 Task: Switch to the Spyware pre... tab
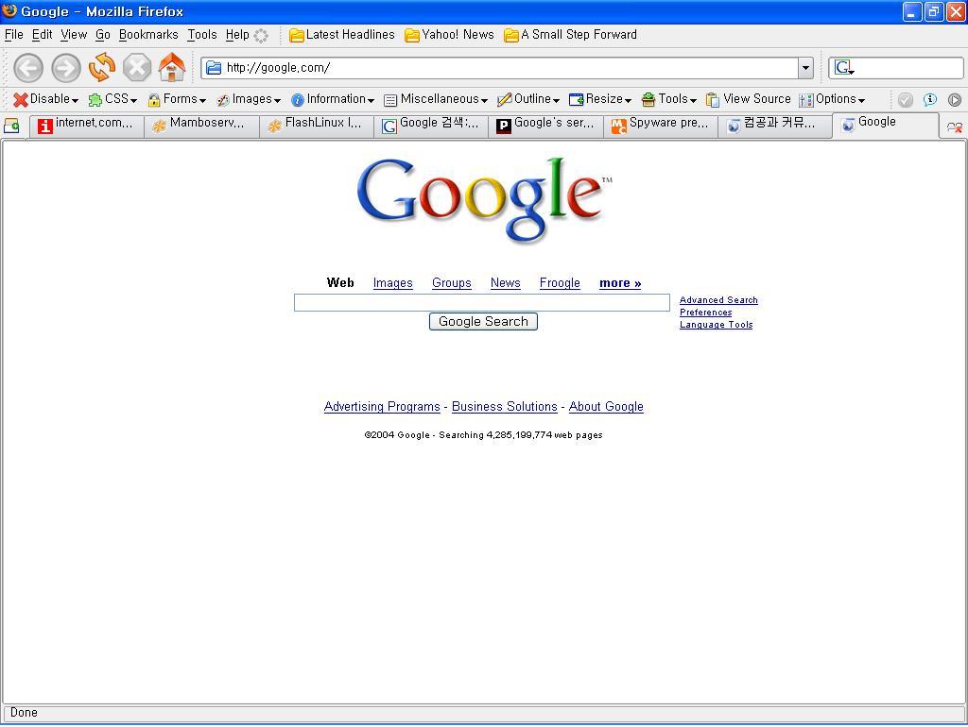661,127
